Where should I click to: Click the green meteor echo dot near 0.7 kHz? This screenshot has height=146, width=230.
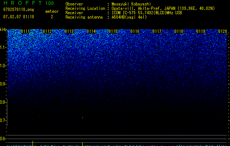(82, 118)
